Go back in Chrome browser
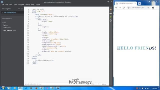The width and height of the screenshot is (160, 90). [116, 8]
